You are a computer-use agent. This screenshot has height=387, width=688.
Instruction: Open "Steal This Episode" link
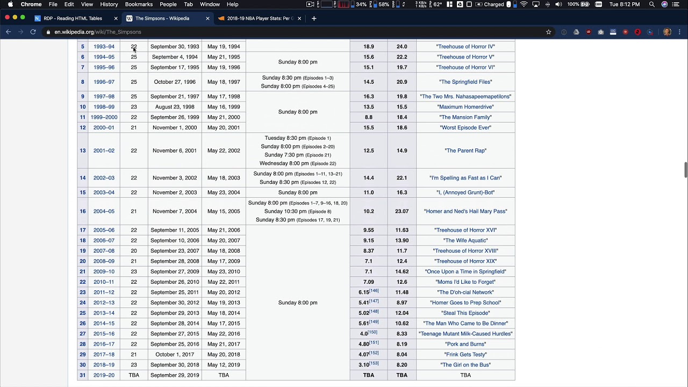coord(465,313)
